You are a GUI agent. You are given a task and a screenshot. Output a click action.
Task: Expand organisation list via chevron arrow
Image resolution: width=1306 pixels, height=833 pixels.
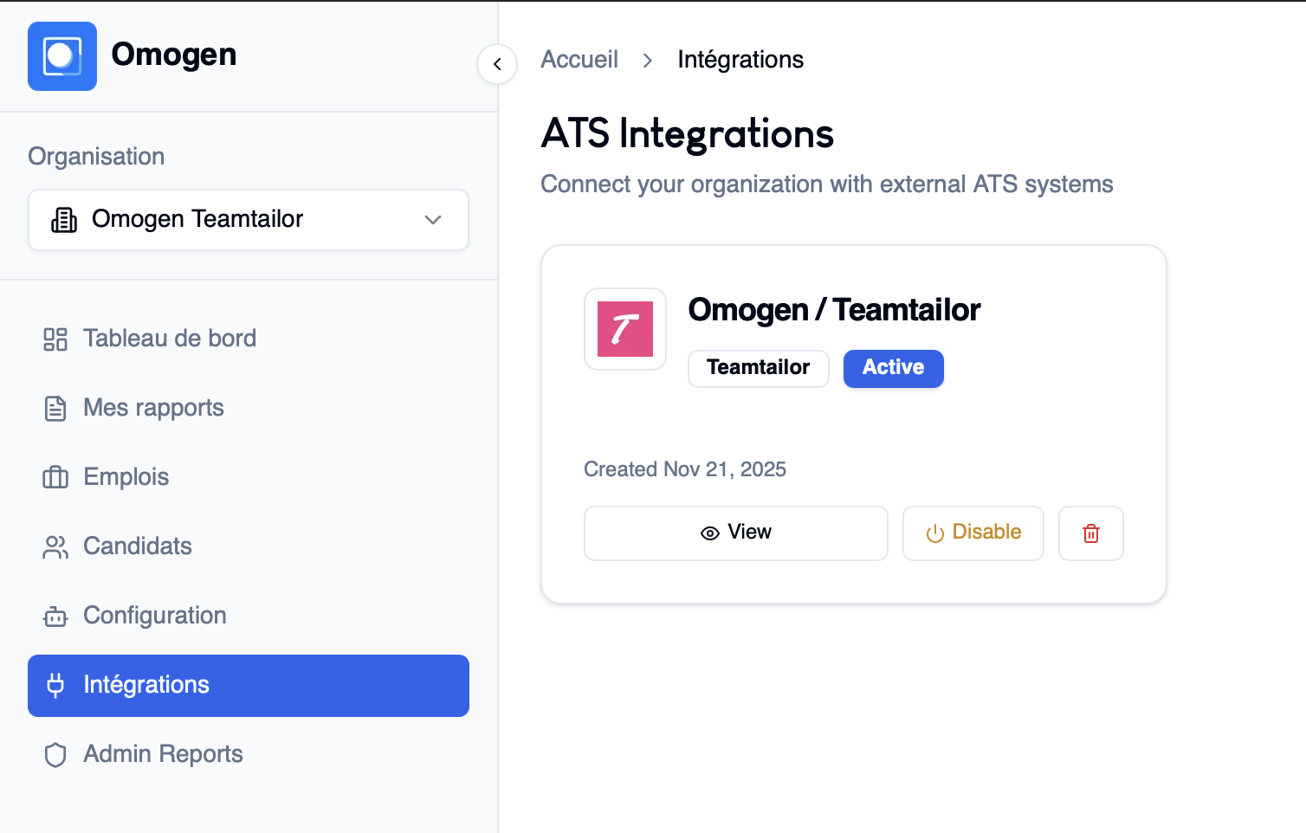coord(433,220)
